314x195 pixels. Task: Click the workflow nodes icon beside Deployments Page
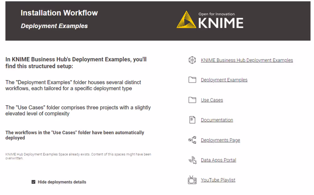(192, 140)
